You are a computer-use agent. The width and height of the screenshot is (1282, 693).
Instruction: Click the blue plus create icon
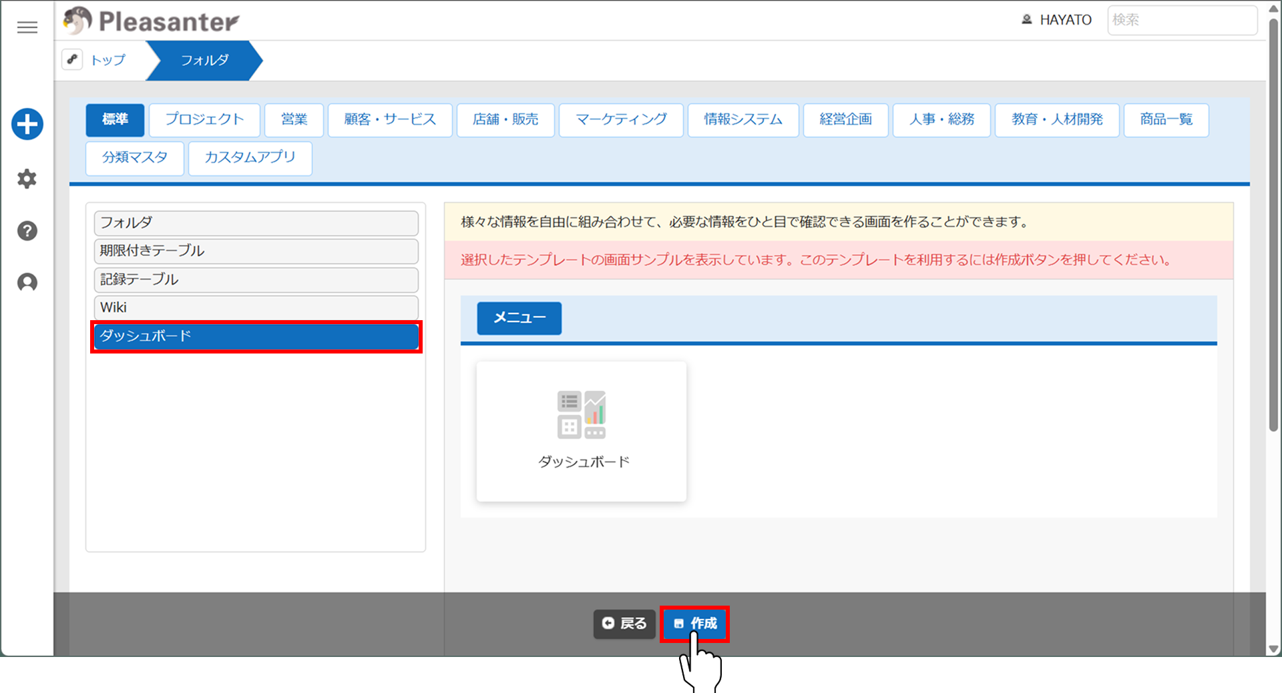coord(27,124)
